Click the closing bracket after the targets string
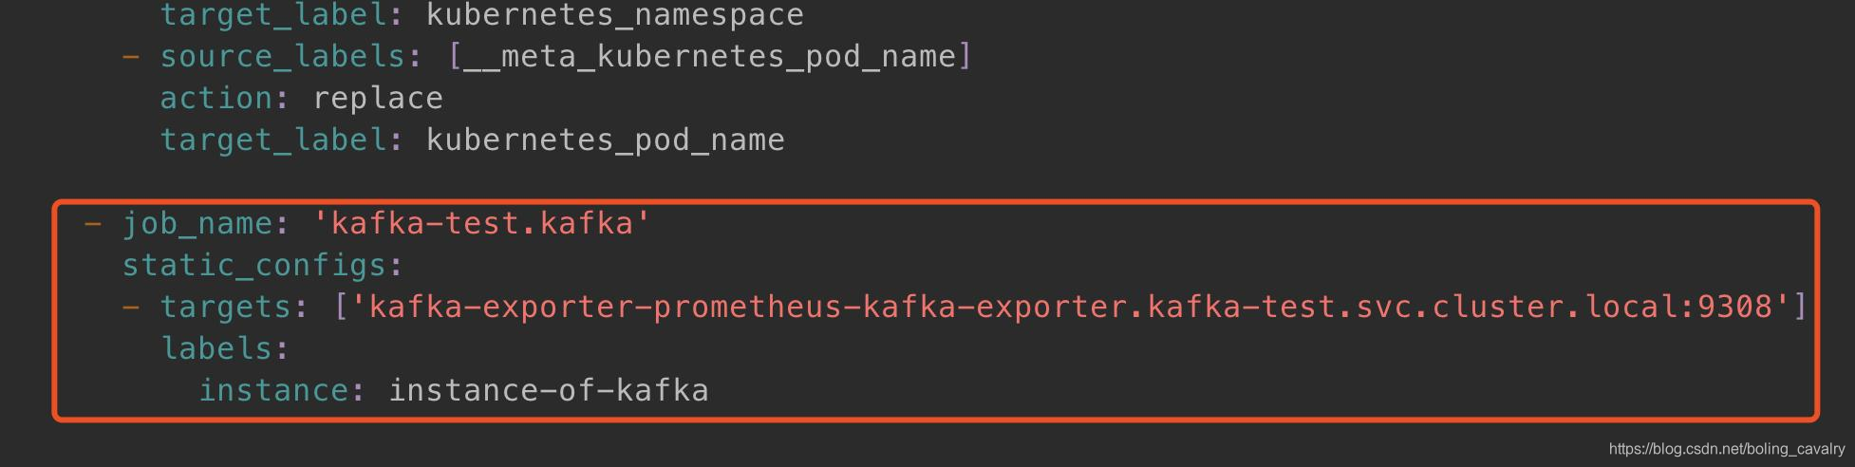 [x=1800, y=308]
